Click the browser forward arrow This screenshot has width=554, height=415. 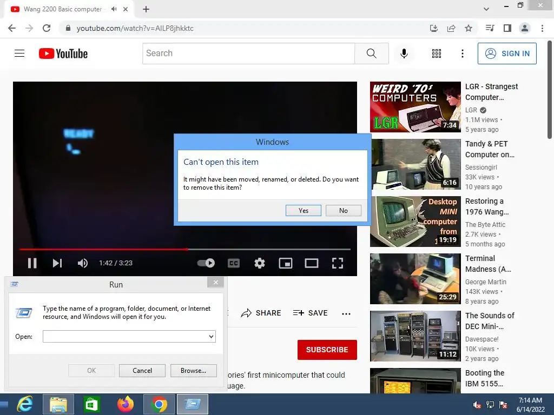coord(29,28)
